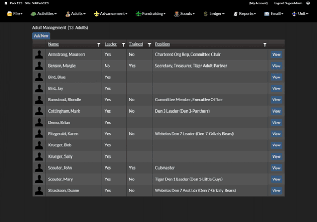Viewport: 317px width, 222px height.
Task: Click Benson, Margie's avatar icon
Action: coord(39,66)
